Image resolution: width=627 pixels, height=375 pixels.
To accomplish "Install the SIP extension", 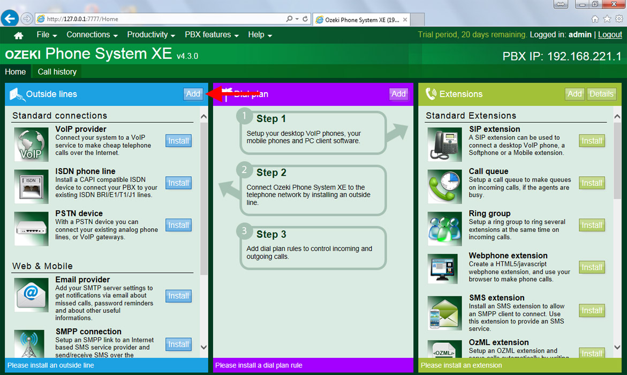I will [592, 141].
